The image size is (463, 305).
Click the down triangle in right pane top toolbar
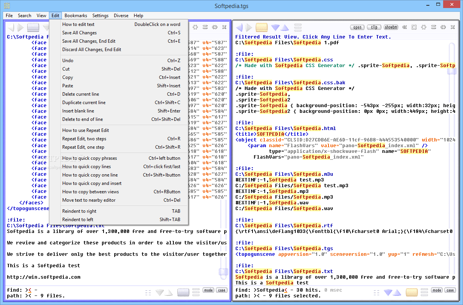point(275,27)
